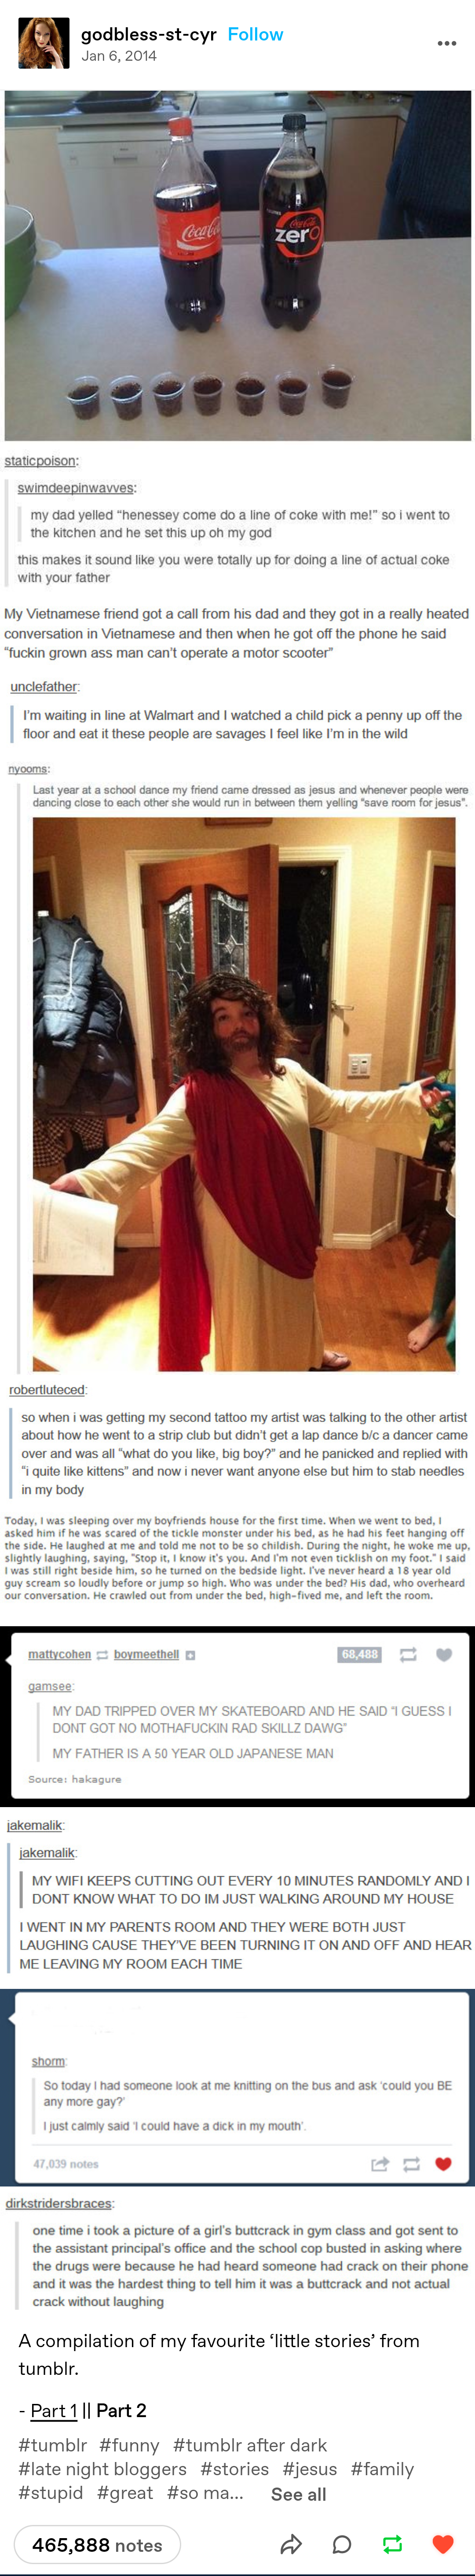The width and height of the screenshot is (475, 2576).
Task: Click the dirkstridersbraces username link
Action: (x=60, y=2202)
